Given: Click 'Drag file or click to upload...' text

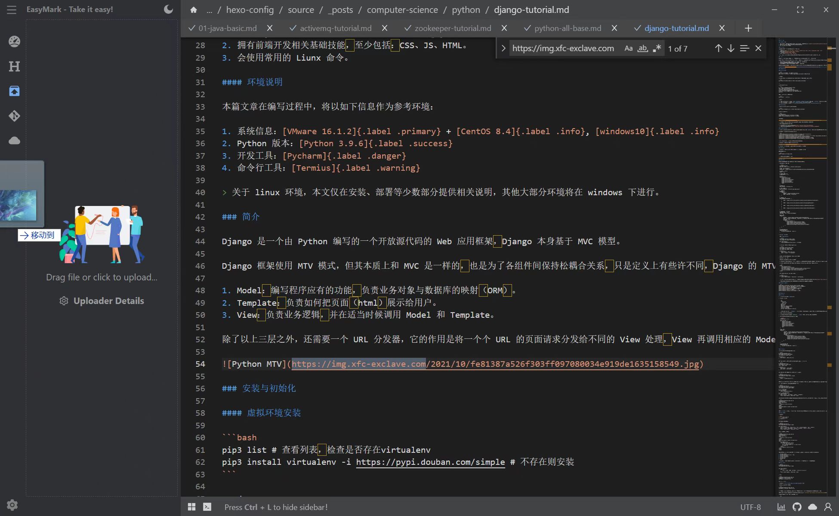Looking at the screenshot, I should 102,277.
